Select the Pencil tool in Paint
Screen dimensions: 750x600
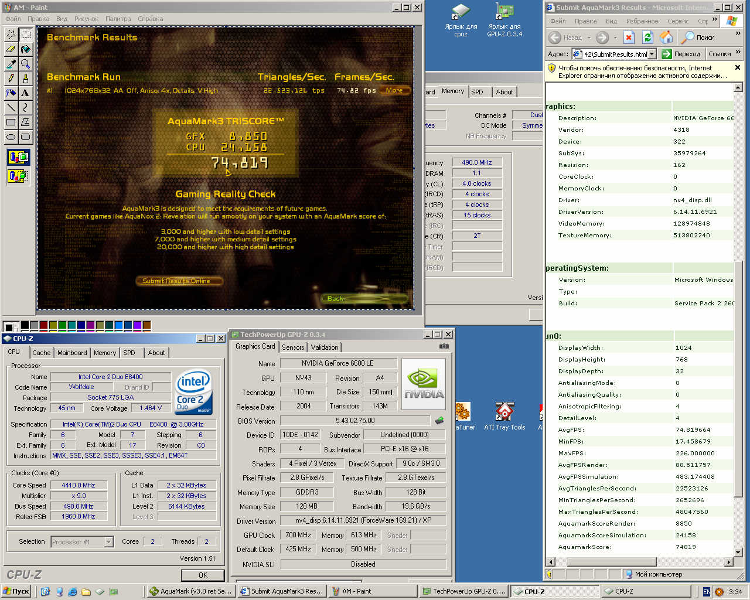11,79
